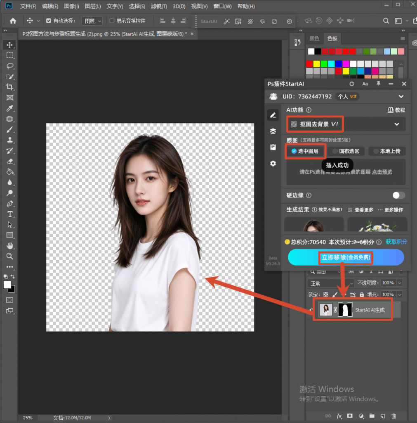Select the 选中图层 radio option
Viewport: 417px width, 423px height.
click(305, 151)
